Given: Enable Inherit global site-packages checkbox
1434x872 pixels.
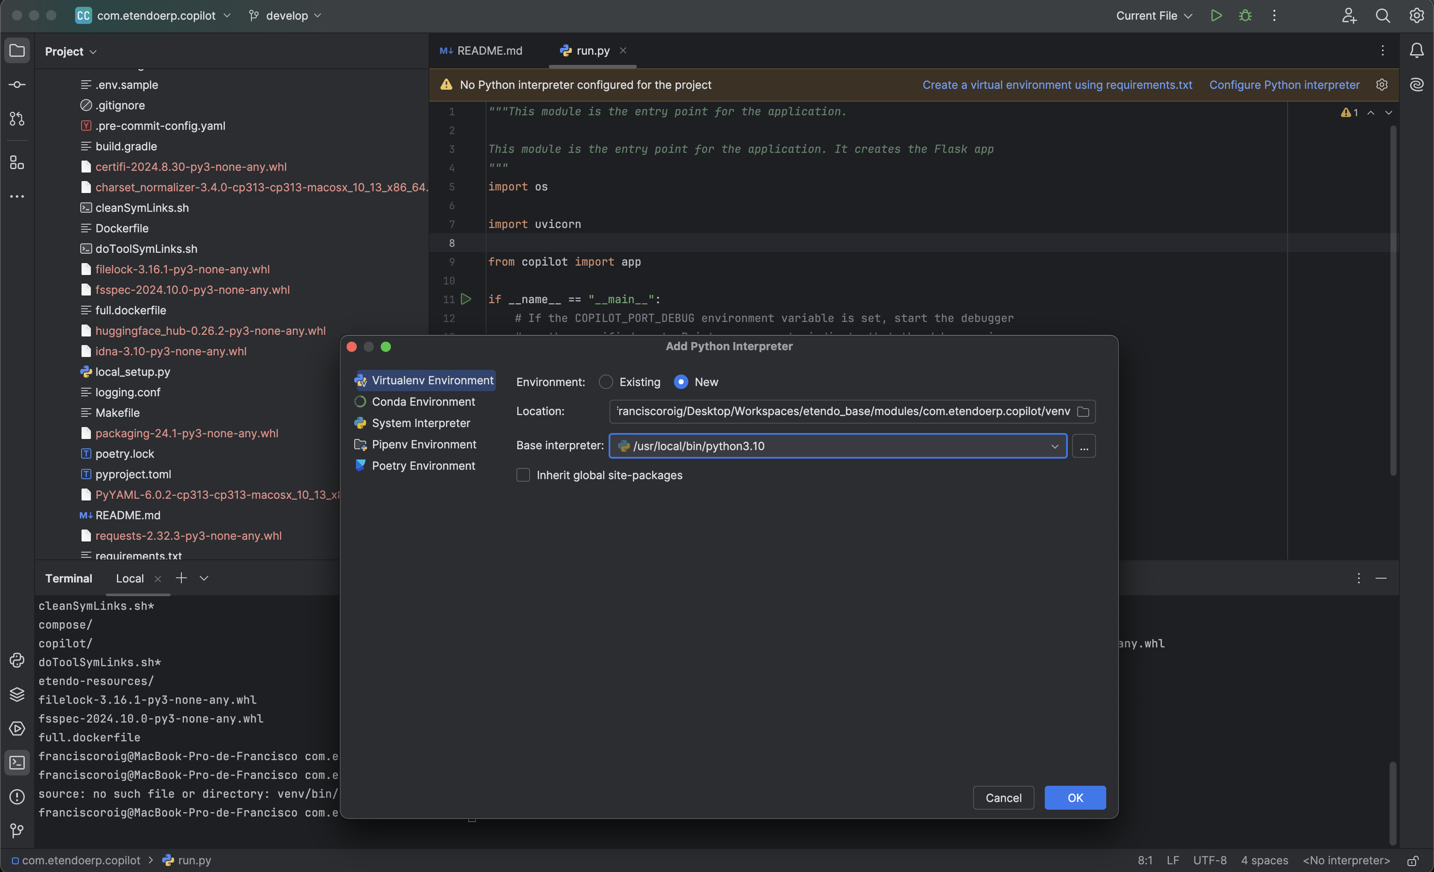Looking at the screenshot, I should coord(523,475).
